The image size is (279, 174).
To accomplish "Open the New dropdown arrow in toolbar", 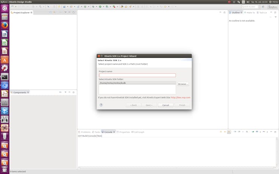I will click(16, 7).
